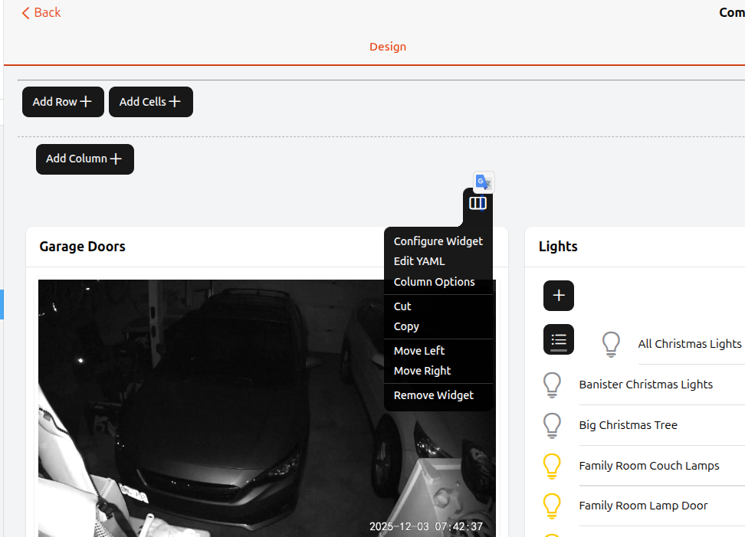Click the Add Row button

63,102
